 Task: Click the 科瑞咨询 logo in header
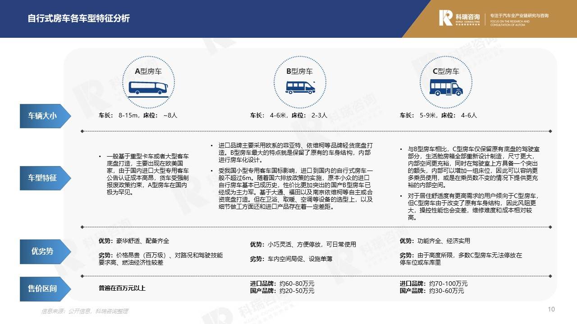pos(459,18)
